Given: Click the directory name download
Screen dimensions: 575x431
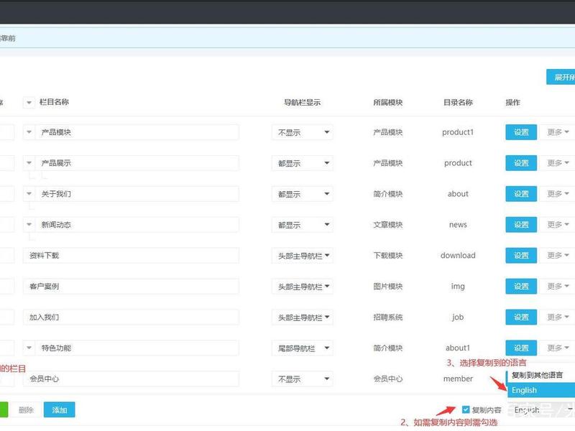Looking at the screenshot, I should point(458,256).
